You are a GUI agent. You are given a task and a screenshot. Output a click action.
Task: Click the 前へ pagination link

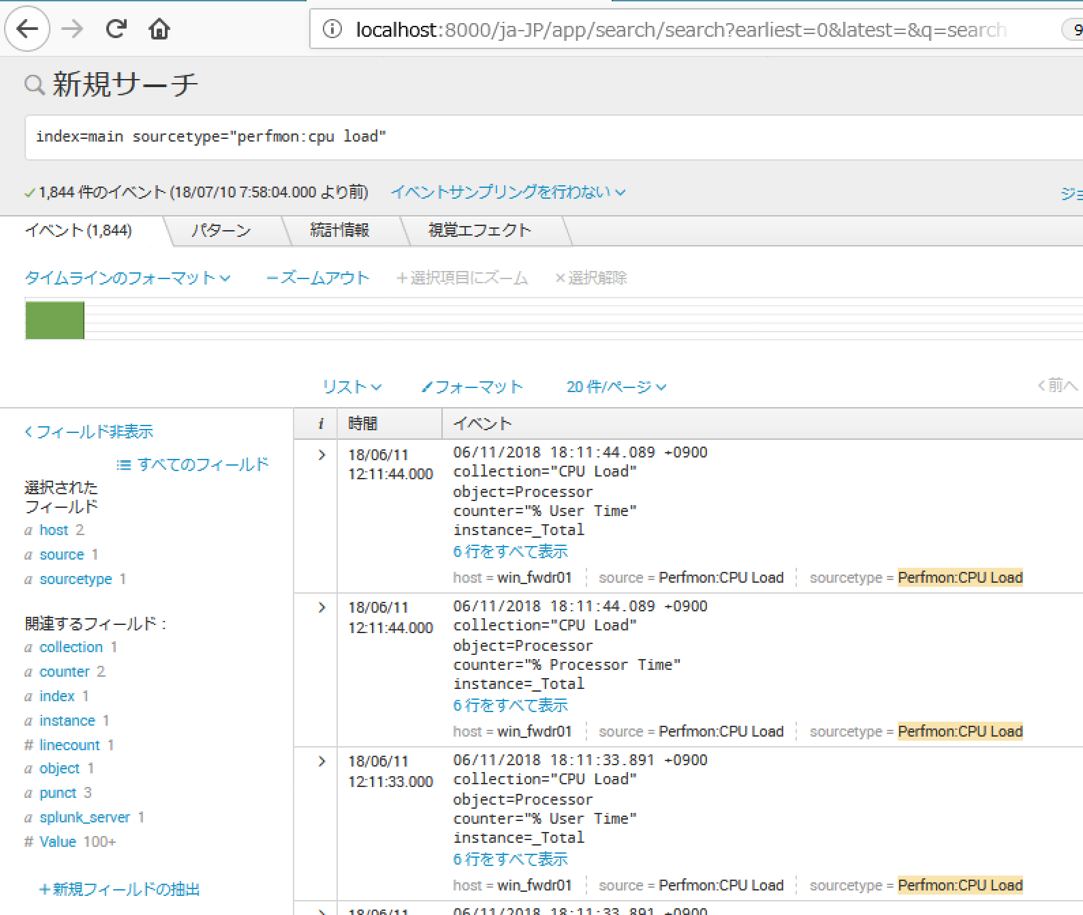point(1057,386)
